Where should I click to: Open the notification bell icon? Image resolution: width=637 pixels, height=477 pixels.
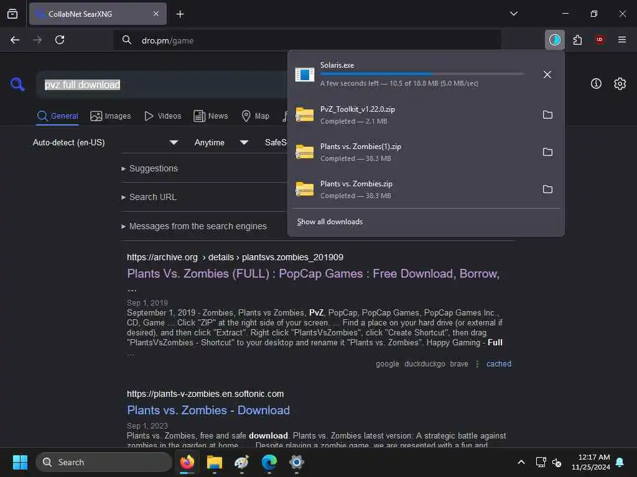click(620, 462)
